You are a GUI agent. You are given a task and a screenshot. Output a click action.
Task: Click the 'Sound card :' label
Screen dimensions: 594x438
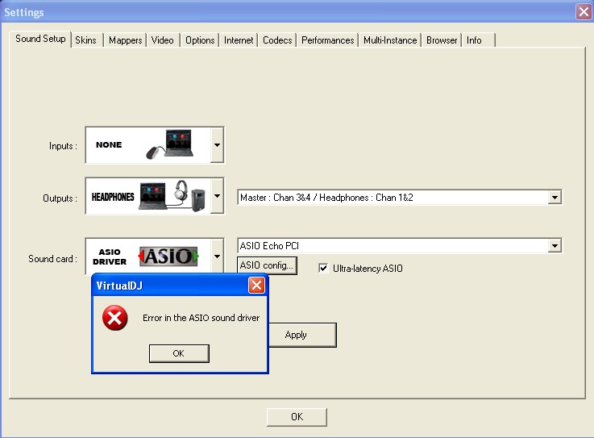tap(53, 259)
